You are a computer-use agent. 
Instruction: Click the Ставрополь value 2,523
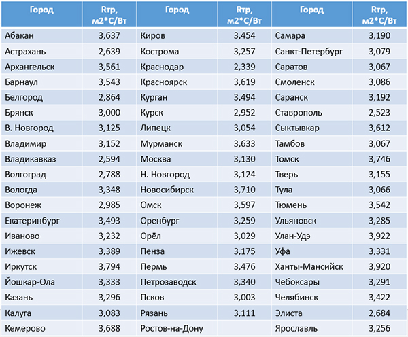point(379,113)
